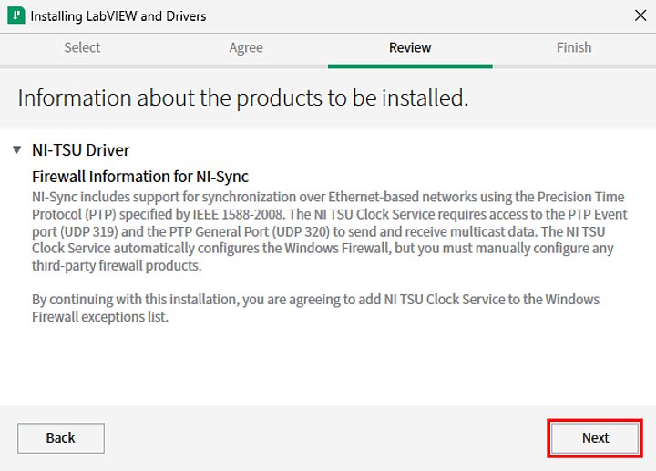This screenshot has height=471, width=656.
Task: Open the Finish step tab
Action: coord(574,47)
